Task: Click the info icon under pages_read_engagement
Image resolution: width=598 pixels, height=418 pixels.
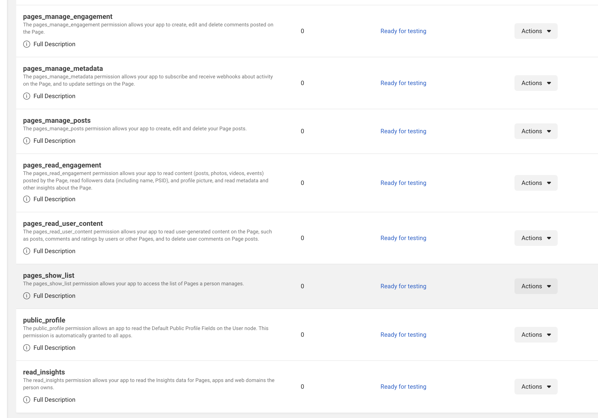Action: pos(27,199)
